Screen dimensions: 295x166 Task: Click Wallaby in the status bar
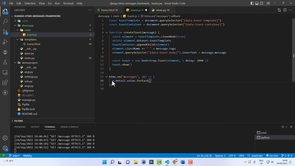(28, 156)
